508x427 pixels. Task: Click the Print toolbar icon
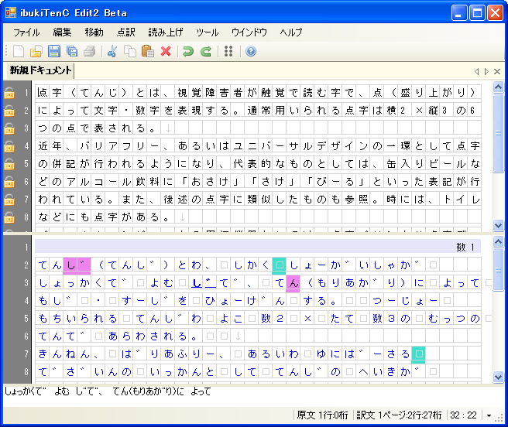[x=90, y=51]
